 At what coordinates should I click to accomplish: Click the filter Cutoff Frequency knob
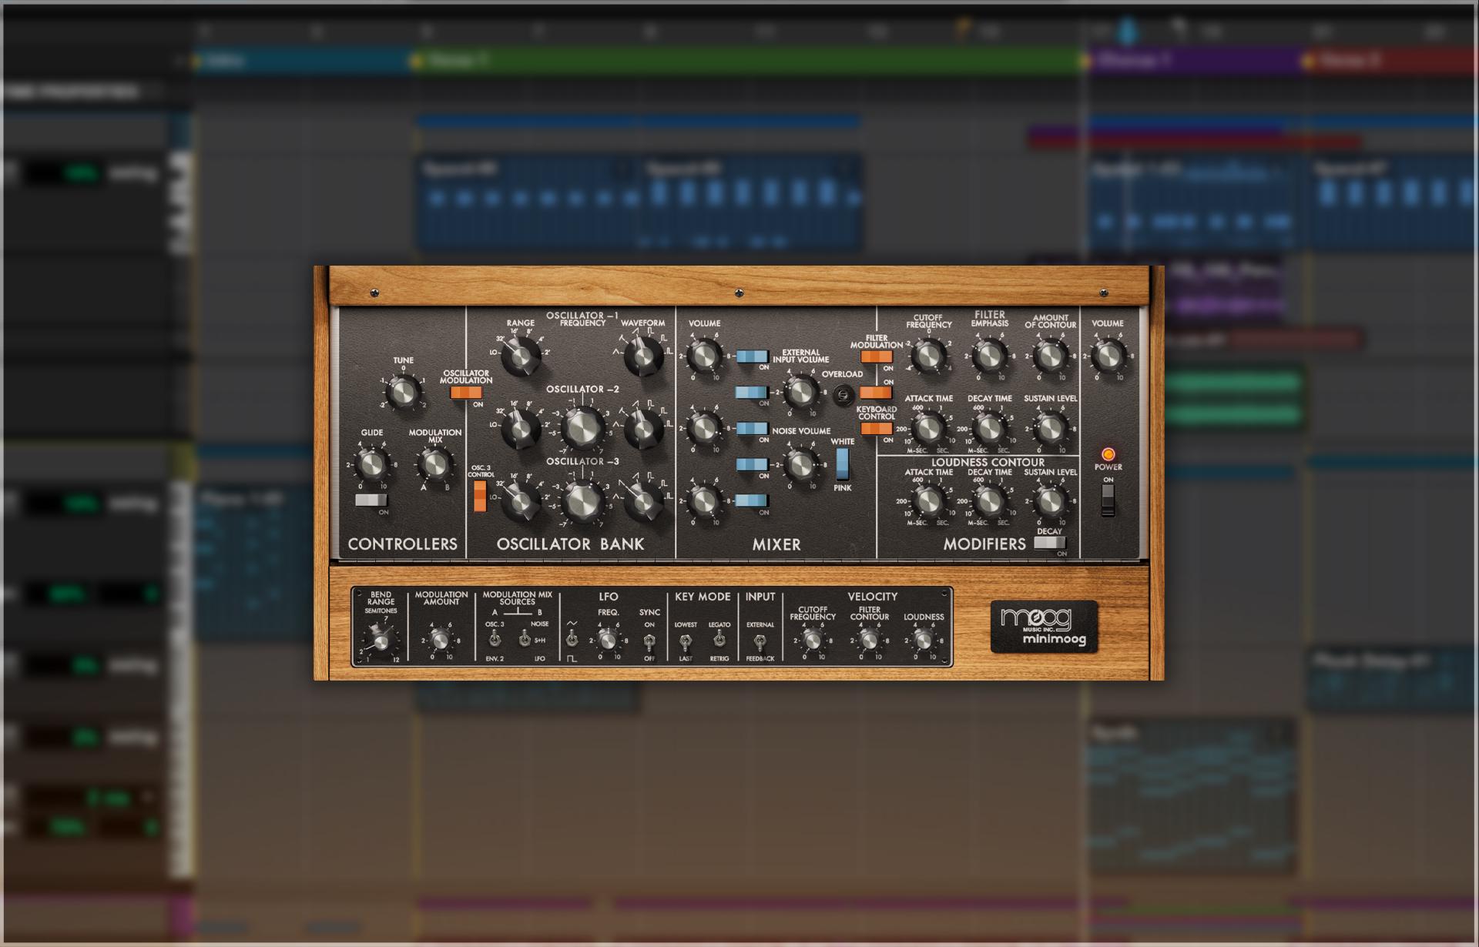(928, 356)
